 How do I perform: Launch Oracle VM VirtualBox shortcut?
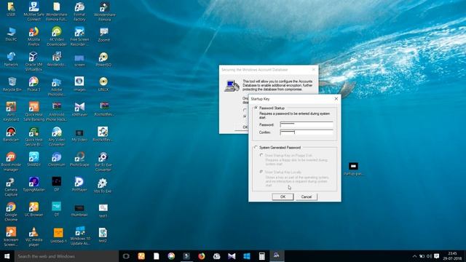point(33,61)
